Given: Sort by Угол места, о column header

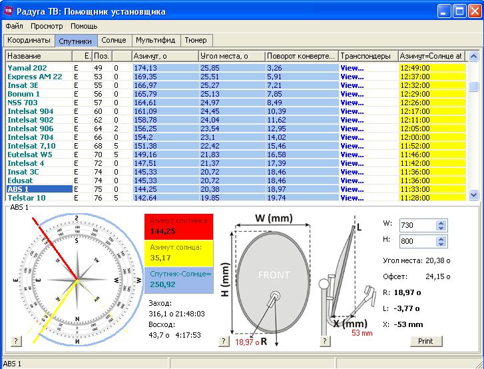Looking at the screenshot, I should coord(232,56).
